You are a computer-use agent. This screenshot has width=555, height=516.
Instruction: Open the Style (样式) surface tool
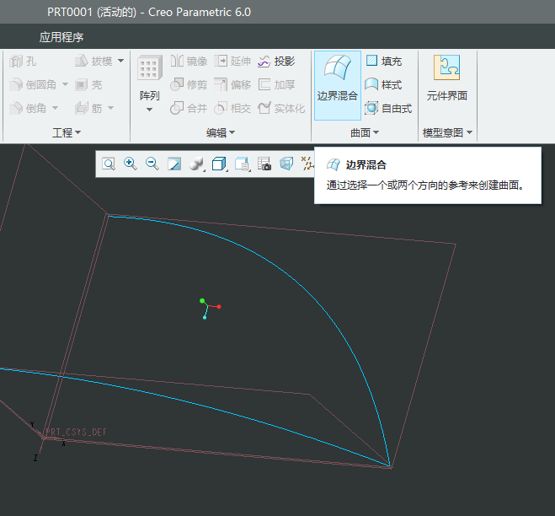pos(384,84)
